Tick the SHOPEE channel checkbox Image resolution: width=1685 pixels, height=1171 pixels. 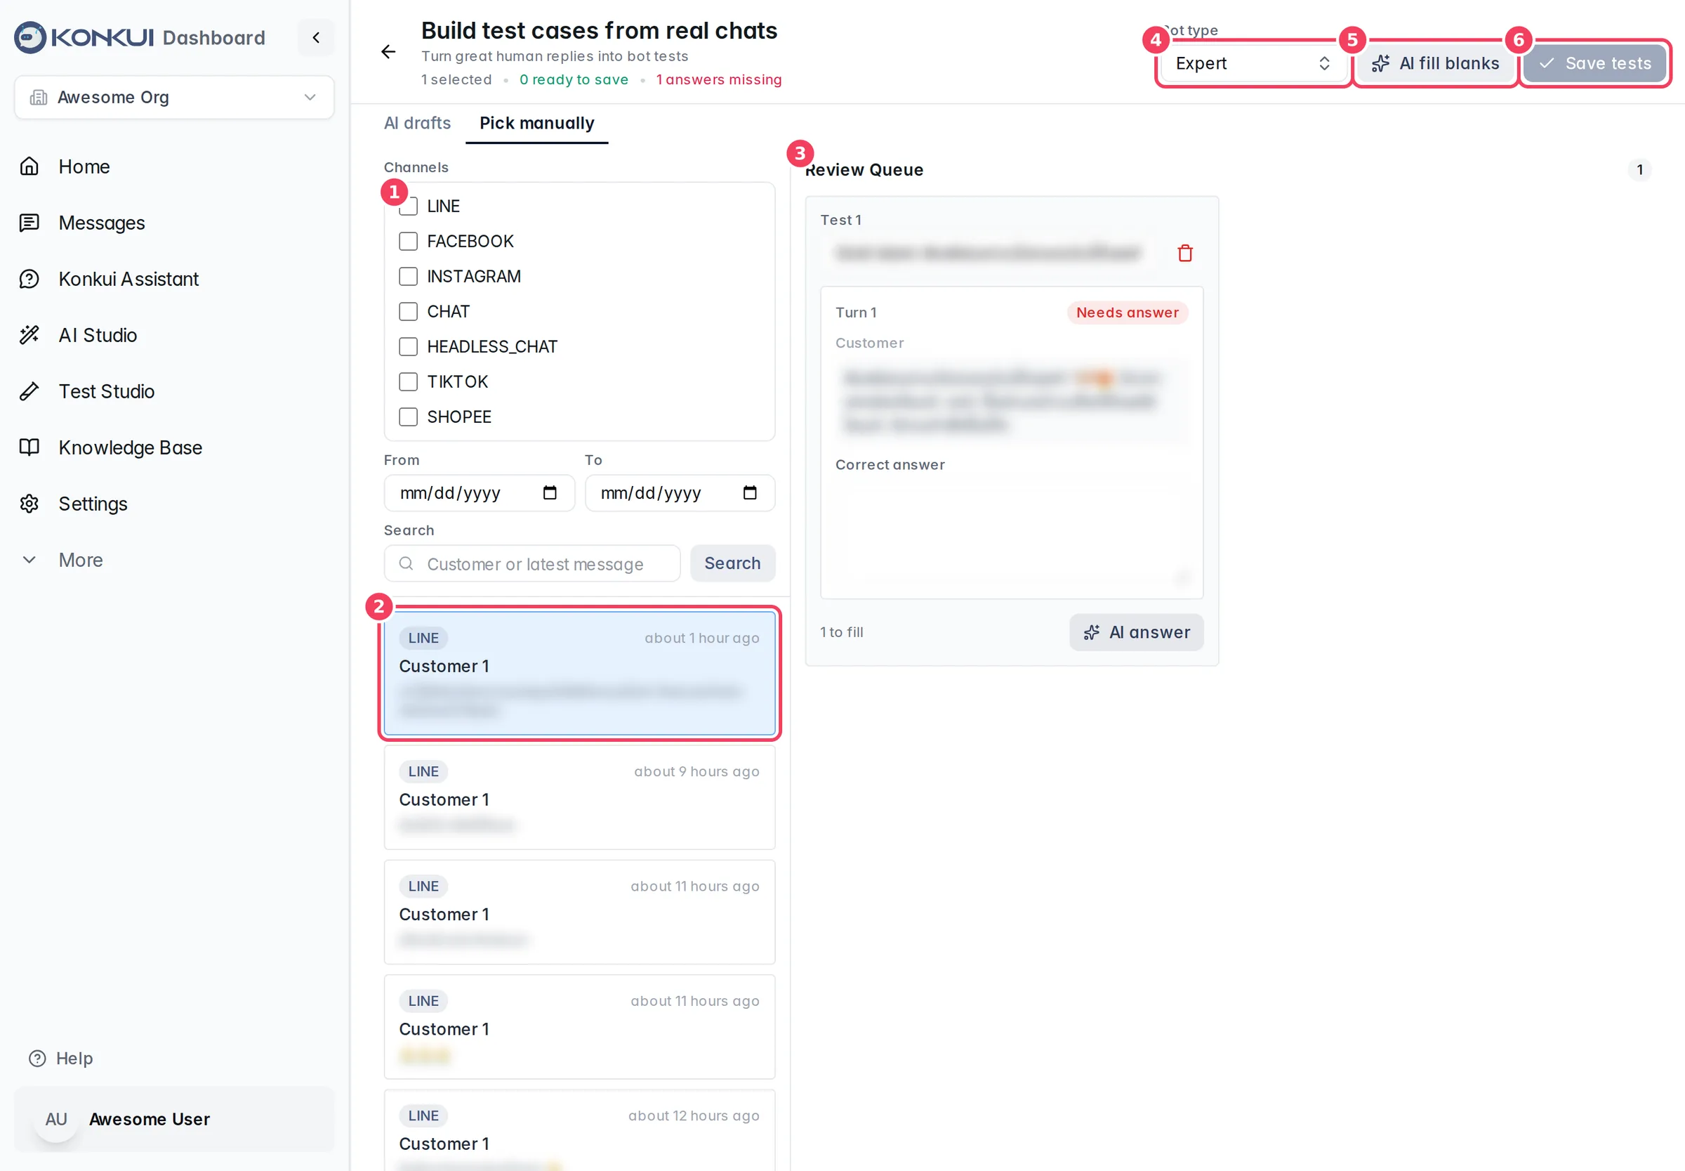(x=409, y=417)
